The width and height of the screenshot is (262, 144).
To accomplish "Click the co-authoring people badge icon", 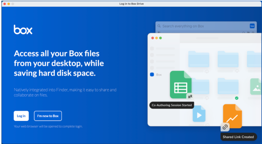I will [x=190, y=96].
